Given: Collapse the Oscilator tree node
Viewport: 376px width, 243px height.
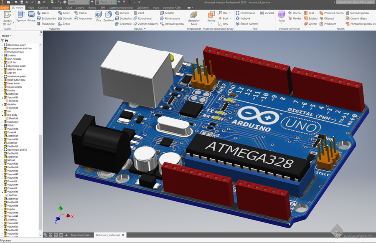Looking at the screenshot, I should pos(2,104).
